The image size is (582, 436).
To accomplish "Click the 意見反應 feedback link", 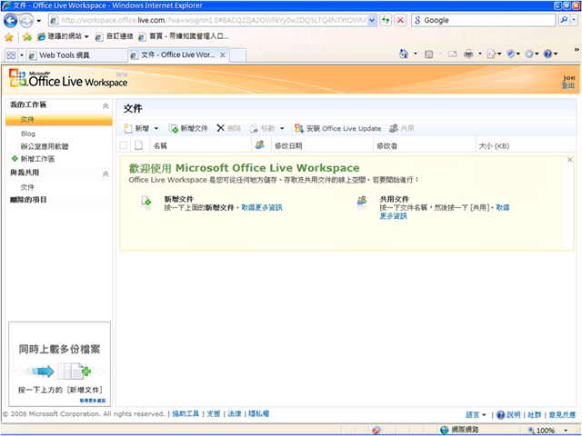I will coord(562,415).
